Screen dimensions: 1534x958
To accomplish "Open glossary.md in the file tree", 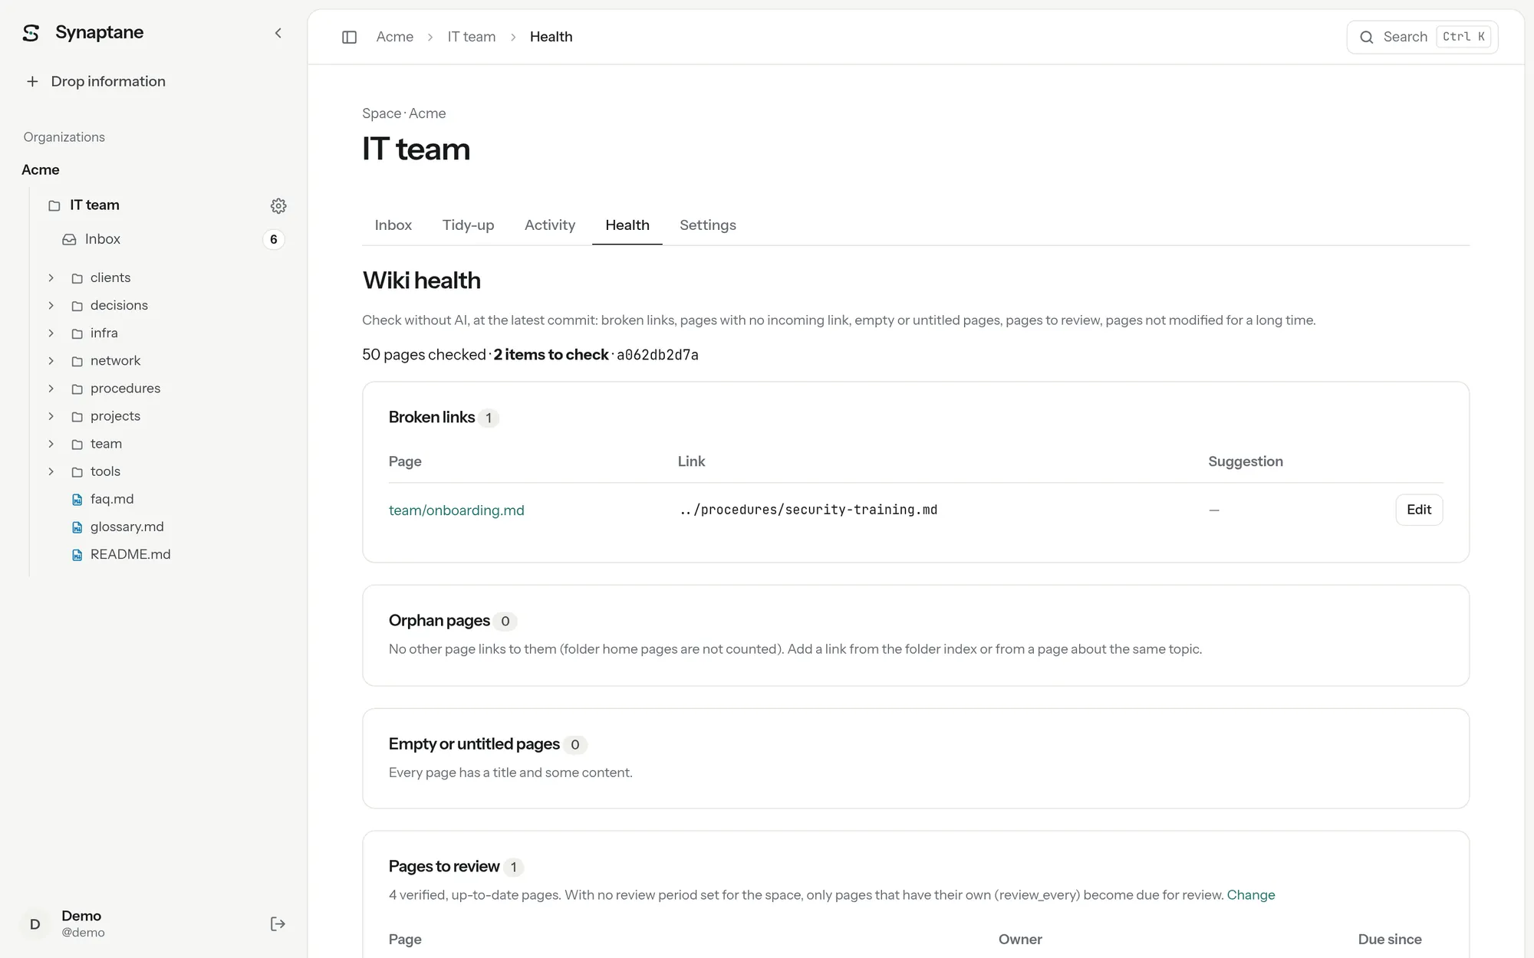I will (127, 527).
